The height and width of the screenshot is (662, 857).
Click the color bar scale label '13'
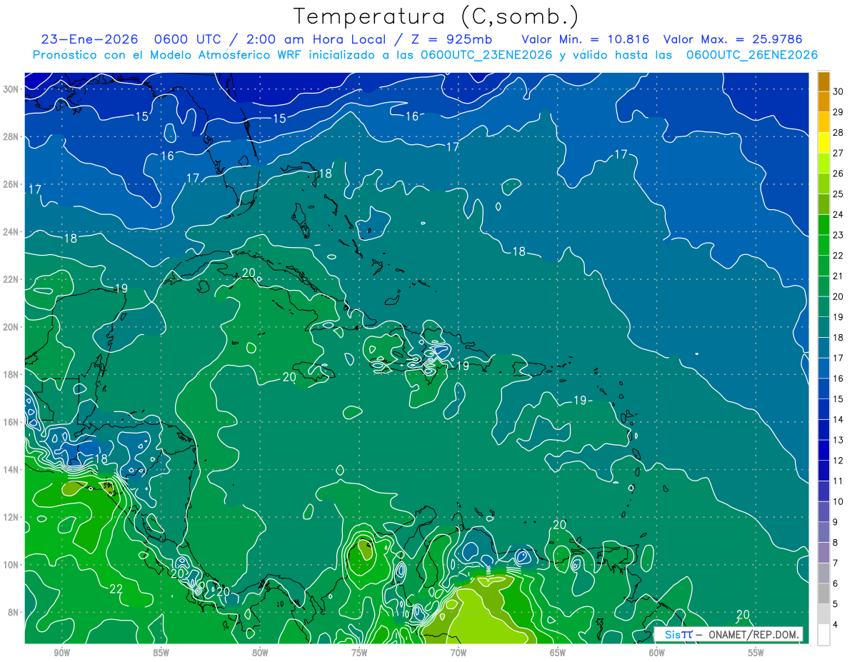[838, 440]
